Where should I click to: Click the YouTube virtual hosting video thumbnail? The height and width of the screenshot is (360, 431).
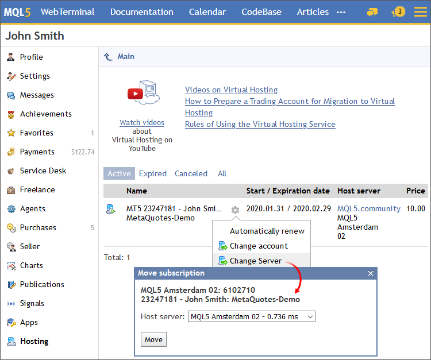pyautogui.click(x=144, y=93)
